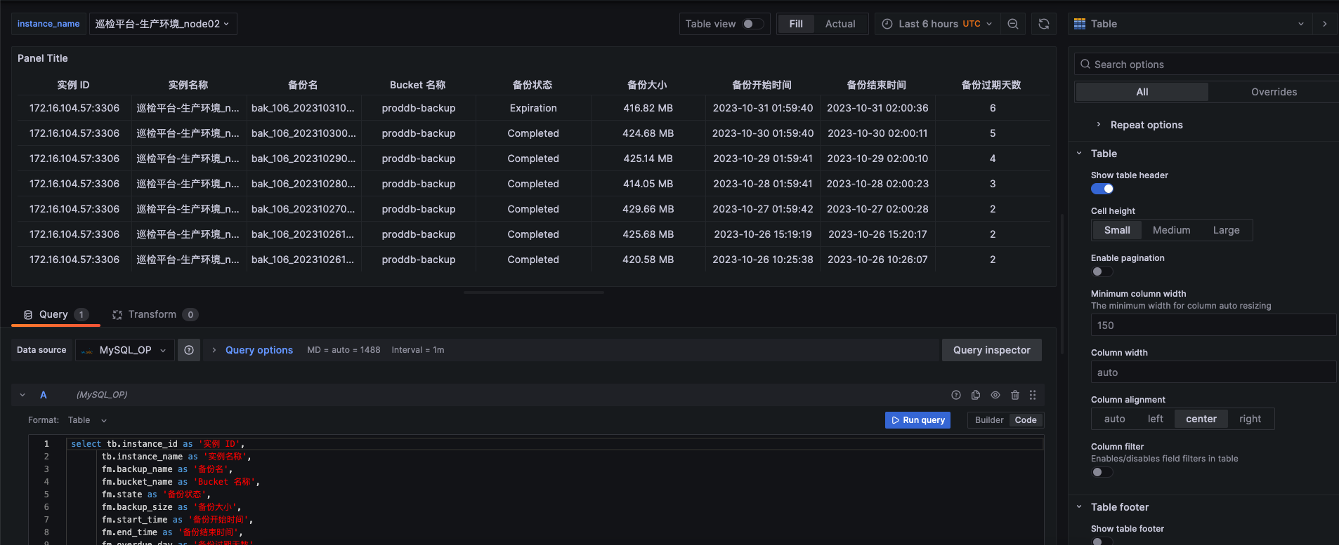Select the Overrides tab

(1274, 92)
